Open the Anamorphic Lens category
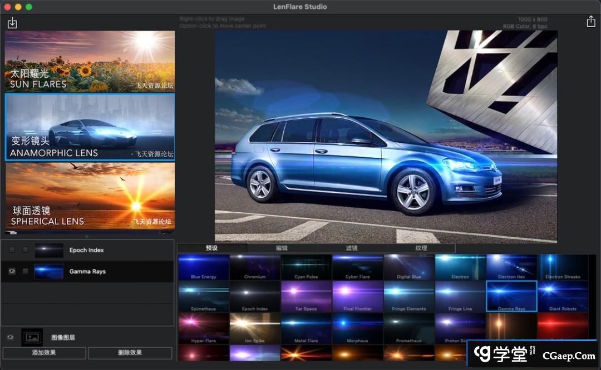601x370 pixels. (90, 127)
